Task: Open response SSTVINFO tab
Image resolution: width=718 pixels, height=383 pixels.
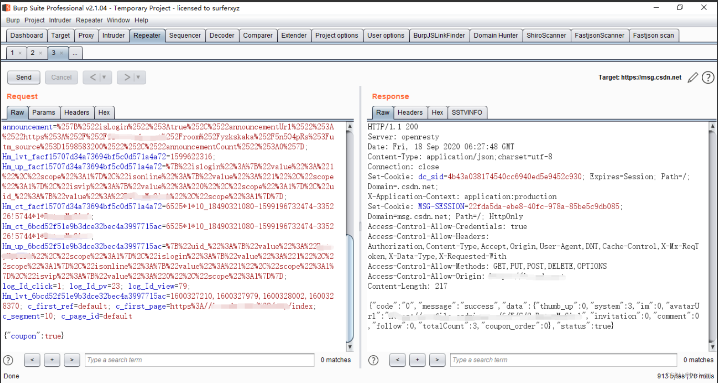Action: point(467,112)
